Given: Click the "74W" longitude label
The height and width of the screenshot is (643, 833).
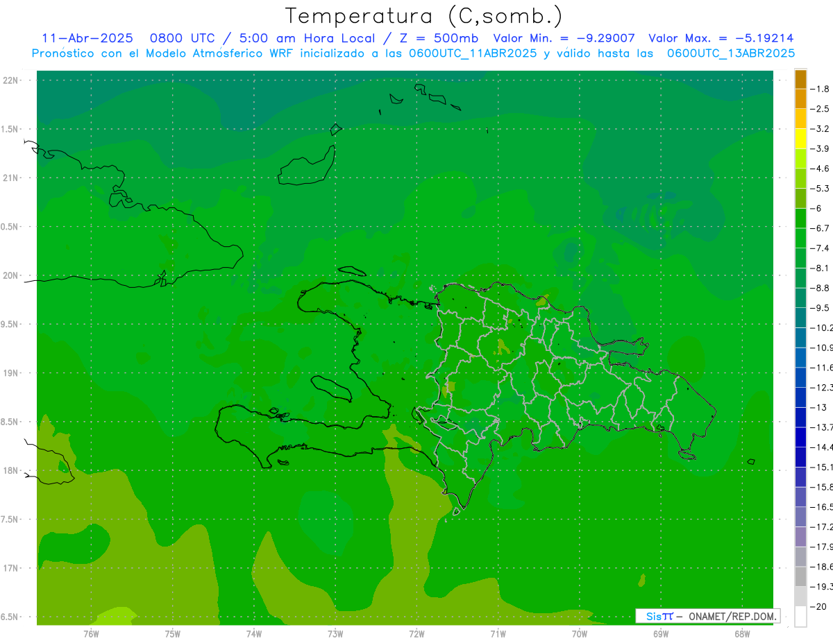Looking at the screenshot, I should 254,634.
